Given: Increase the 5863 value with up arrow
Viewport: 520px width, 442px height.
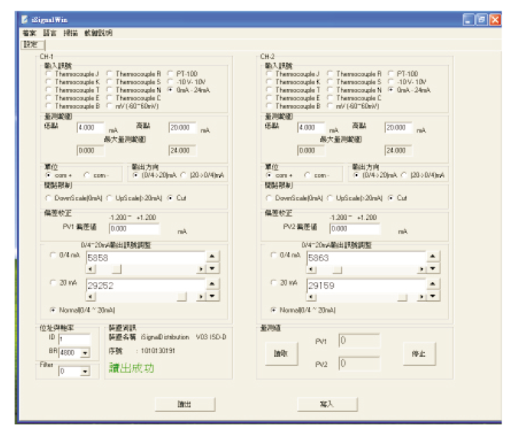Looking at the screenshot, I should (433, 256).
